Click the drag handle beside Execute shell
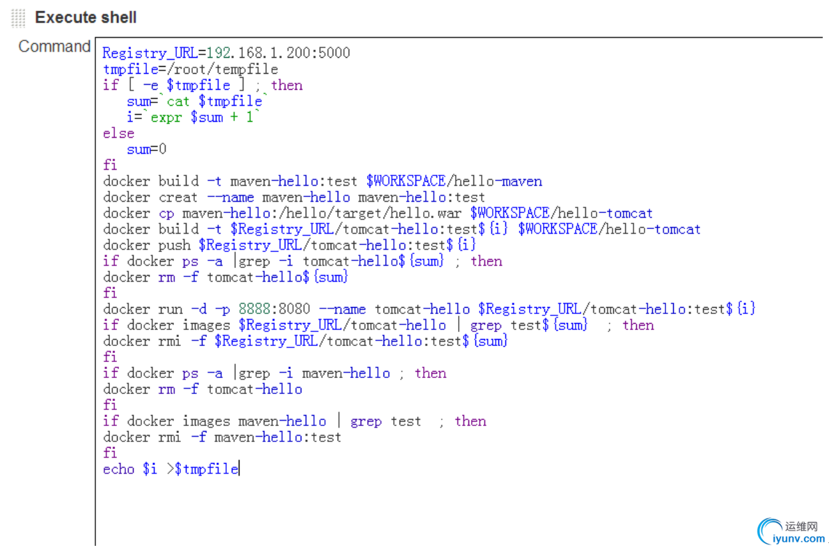Viewport: 829px width, 550px height. [18, 18]
